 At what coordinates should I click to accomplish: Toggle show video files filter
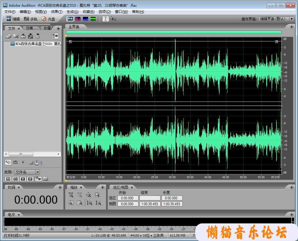(x=23, y=179)
